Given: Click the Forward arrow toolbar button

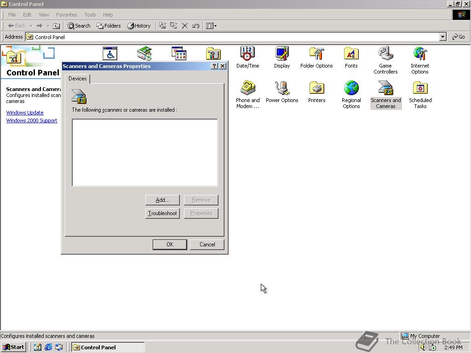Looking at the screenshot, I should [x=40, y=26].
